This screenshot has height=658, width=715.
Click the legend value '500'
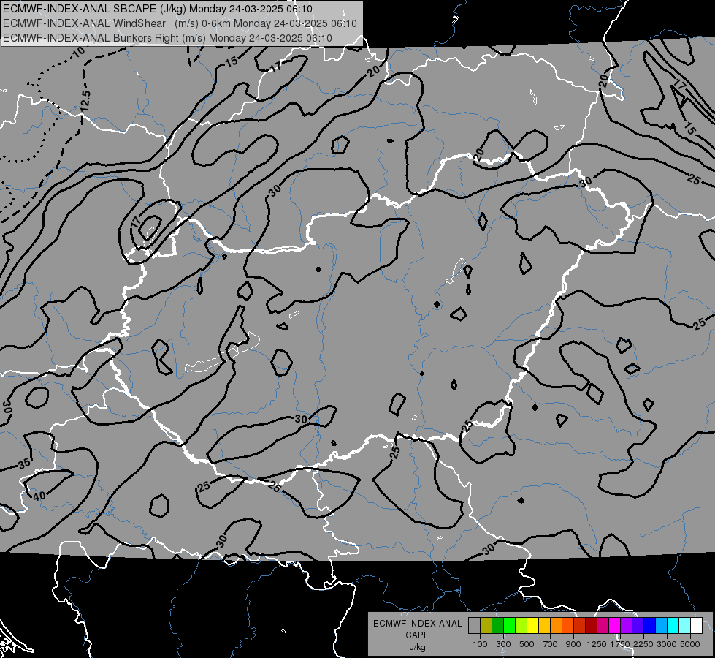[527, 644]
